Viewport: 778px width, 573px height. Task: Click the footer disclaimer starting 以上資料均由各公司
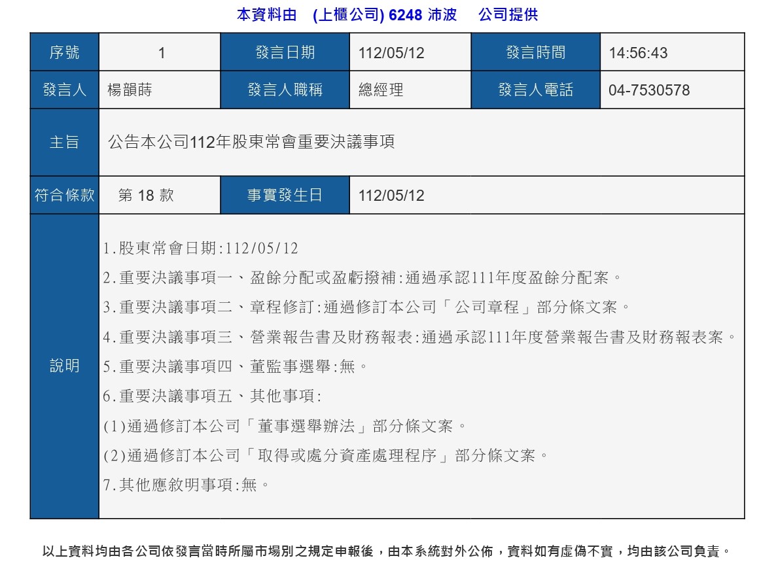(x=387, y=551)
